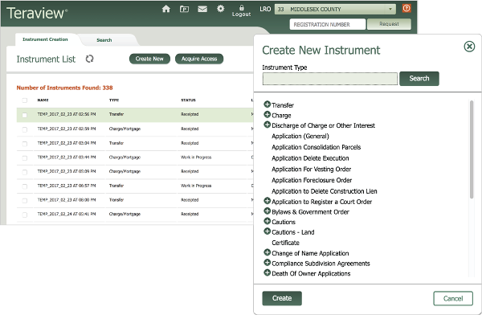
Task: Expand Compliance Subdivision Agreements
Action: (268, 263)
